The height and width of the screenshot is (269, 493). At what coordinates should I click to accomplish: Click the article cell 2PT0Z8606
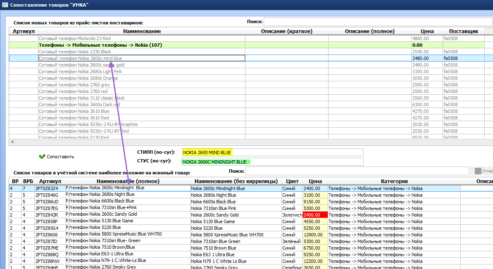coord(50,234)
